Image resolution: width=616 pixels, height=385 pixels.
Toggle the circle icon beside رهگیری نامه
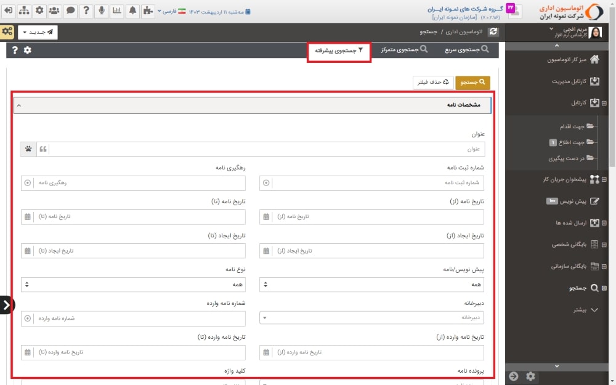[27, 183]
